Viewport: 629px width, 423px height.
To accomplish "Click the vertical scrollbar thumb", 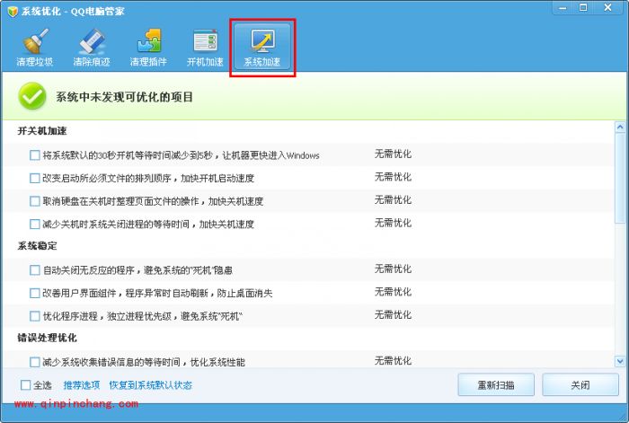I will click(x=620, y=179).
